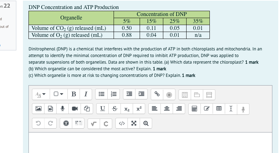Click the 'Volume of O2 (g) released (mL)' row label
The width and height of the screenshot is (280, 153).
[71, 35]
